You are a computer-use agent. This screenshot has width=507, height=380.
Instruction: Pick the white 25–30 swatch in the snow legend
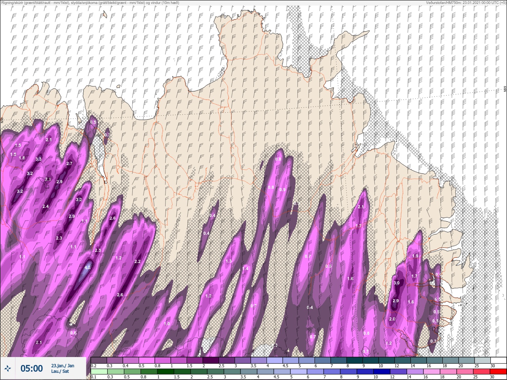pyautogui.click(x=498, y=360)
